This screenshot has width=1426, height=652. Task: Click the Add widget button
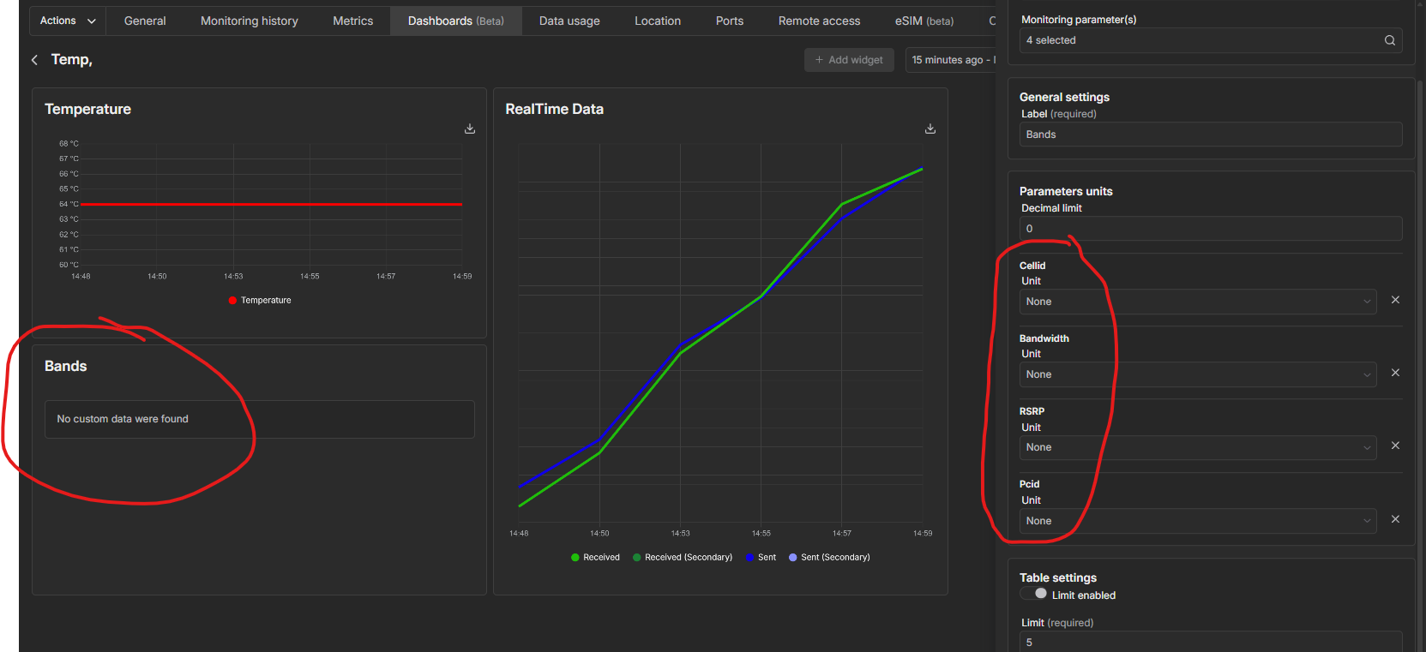tap(849, 60)
